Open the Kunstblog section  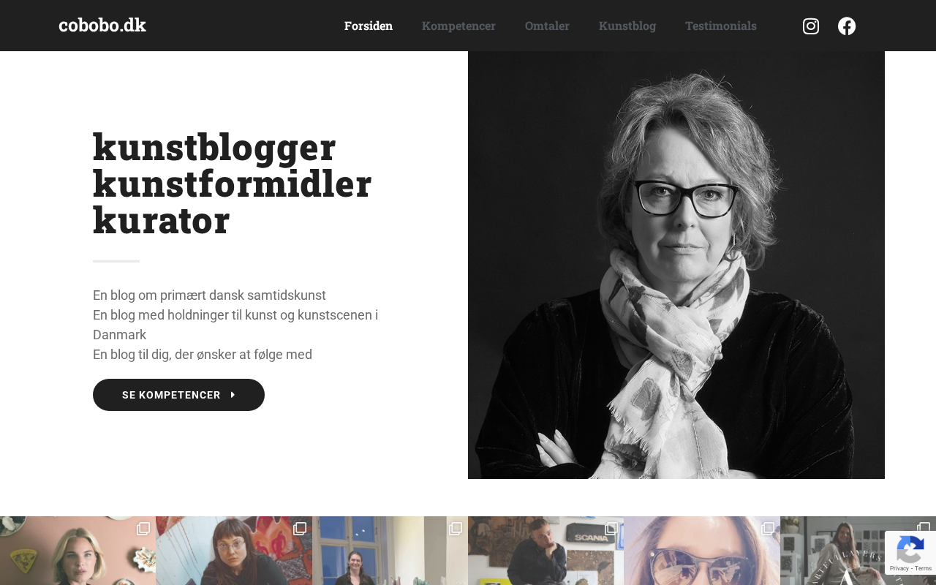point(627,26)
